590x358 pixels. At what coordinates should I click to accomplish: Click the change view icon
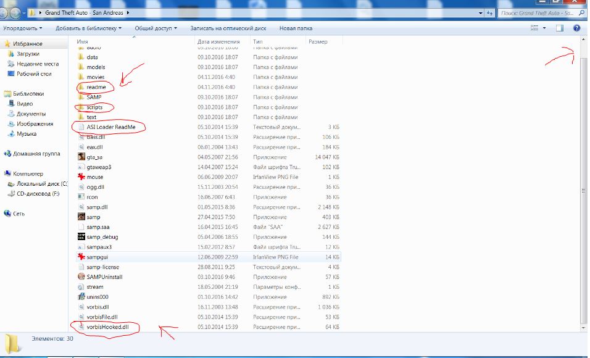pos(534,28)
